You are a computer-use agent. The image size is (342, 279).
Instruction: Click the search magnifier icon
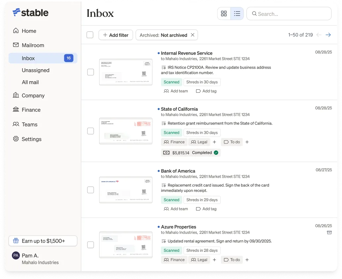254,14
